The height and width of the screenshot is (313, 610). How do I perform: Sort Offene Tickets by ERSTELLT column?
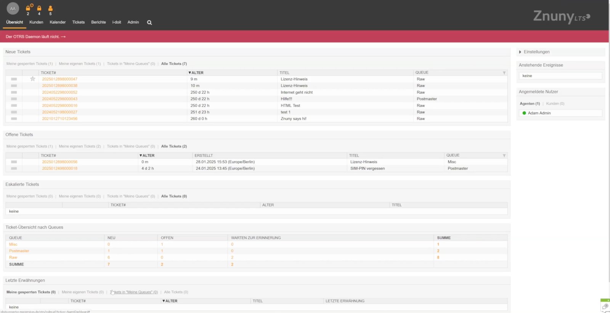(204, 155)
